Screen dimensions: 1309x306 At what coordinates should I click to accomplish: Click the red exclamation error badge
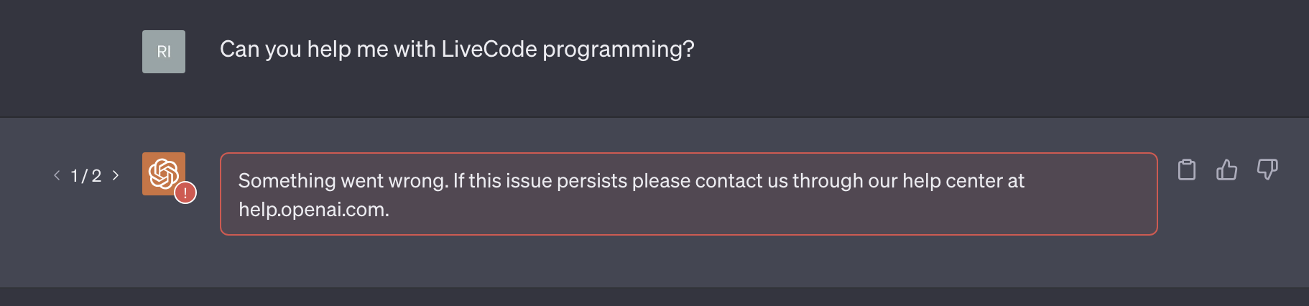point(185,193)
